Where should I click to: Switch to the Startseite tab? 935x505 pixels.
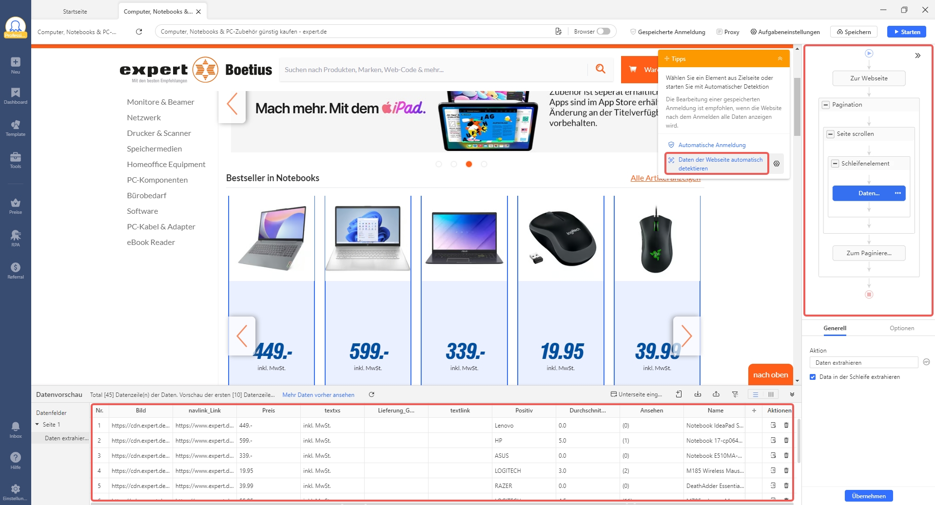tap(75, 11)
